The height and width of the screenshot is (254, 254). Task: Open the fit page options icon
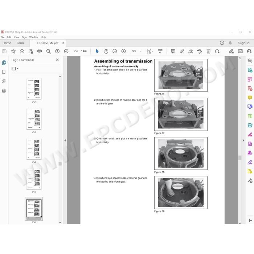(x=149, y=52)
